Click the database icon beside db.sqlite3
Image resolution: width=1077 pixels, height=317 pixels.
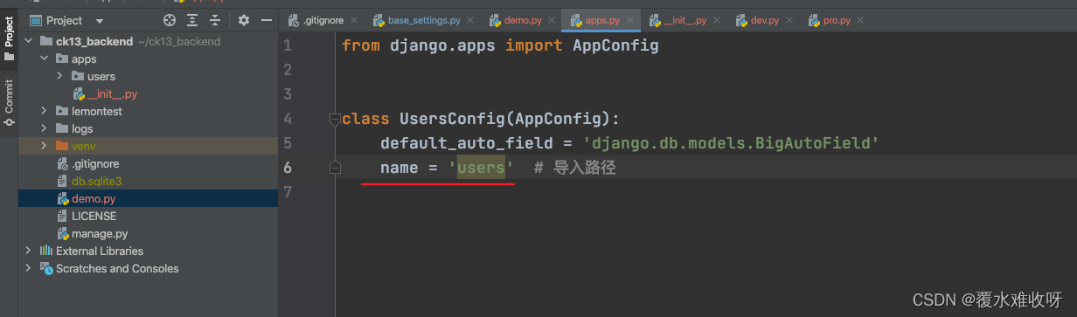point(62,181)
